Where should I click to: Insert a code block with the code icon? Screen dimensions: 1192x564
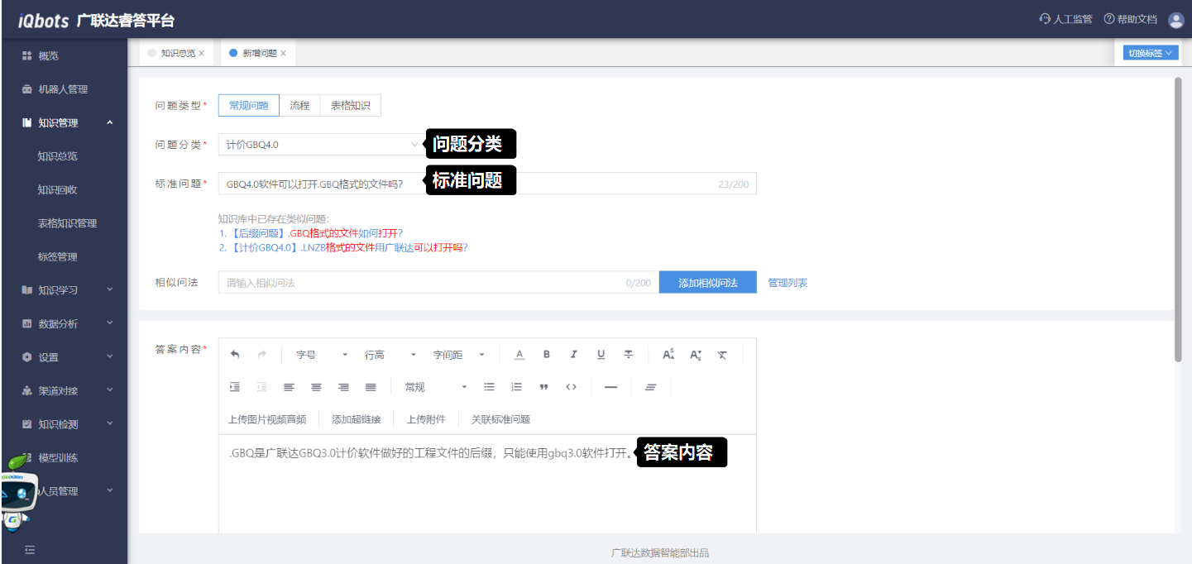click(x=571, y=387)
